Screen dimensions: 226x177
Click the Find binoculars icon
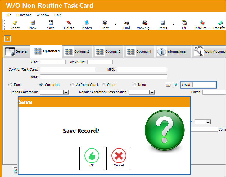(127, 23)
